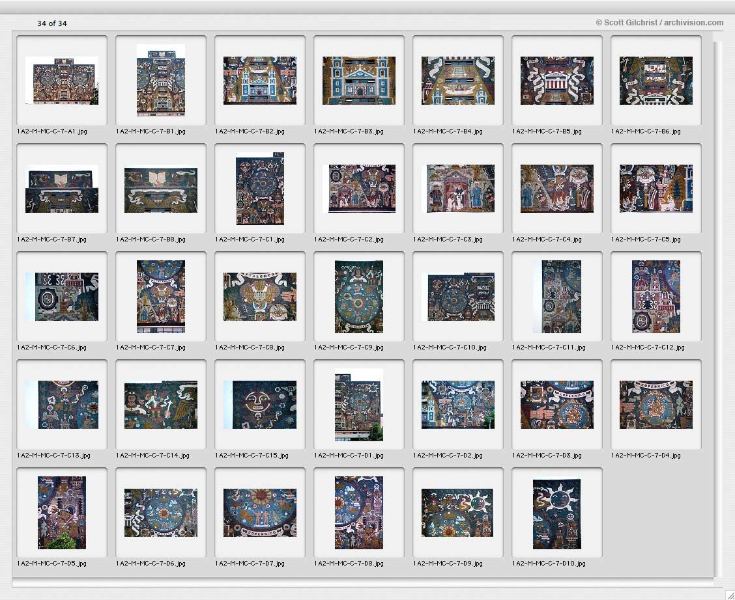Select the 1A2-M-MC-C-7-C12.jpg thumbnail
Viewport: 735px width, 600px height.
click(x=656, y=297)
